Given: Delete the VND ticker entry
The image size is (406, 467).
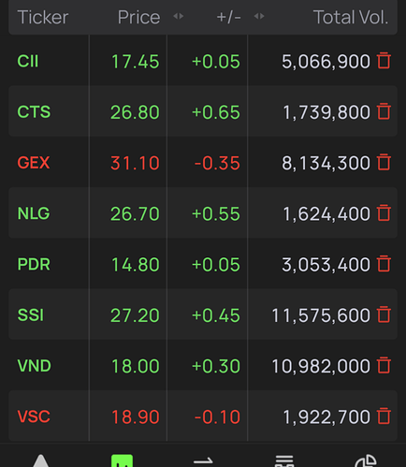Looking at the screenshot, I should click(384, 366).
